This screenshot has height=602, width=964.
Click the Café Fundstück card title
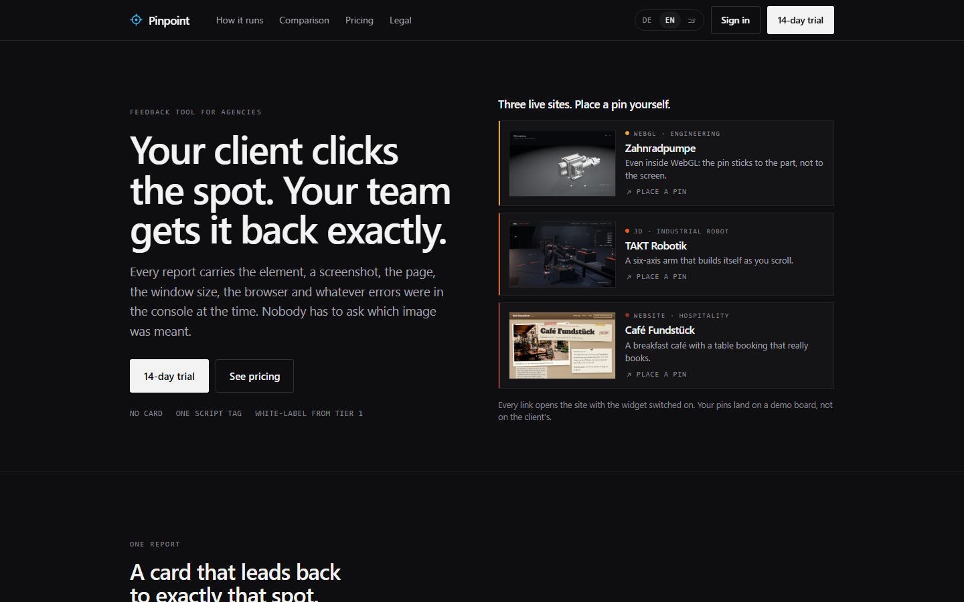[660, 330]
